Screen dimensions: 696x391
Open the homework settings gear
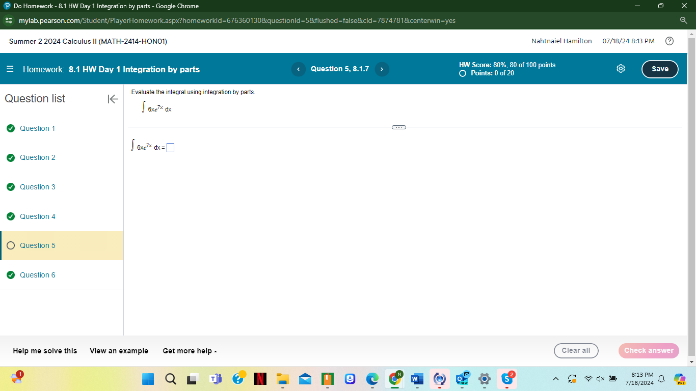pyautogui.click(x=621, y=68)
